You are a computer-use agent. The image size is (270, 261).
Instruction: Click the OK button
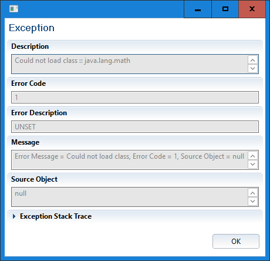pyautogui.click(x=236, y=241)
